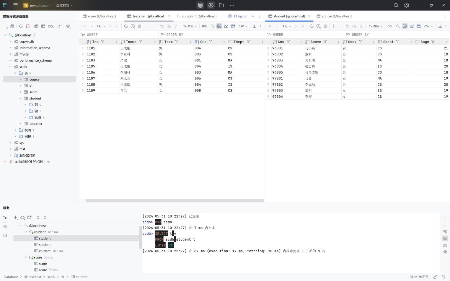Open main hamburger menu

pyautogui.click(x=16, y=5)
